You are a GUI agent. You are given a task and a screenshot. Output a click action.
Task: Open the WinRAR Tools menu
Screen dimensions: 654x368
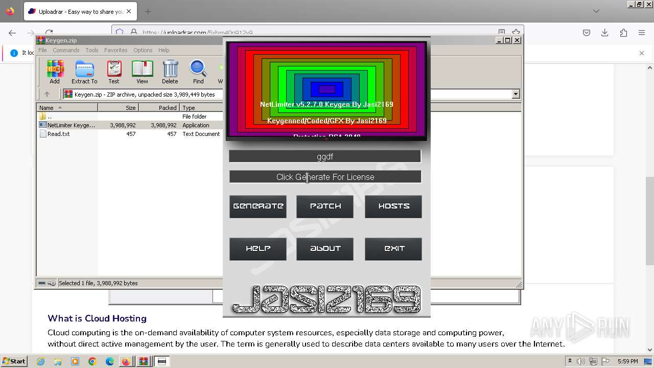click(x=92, y=50)
